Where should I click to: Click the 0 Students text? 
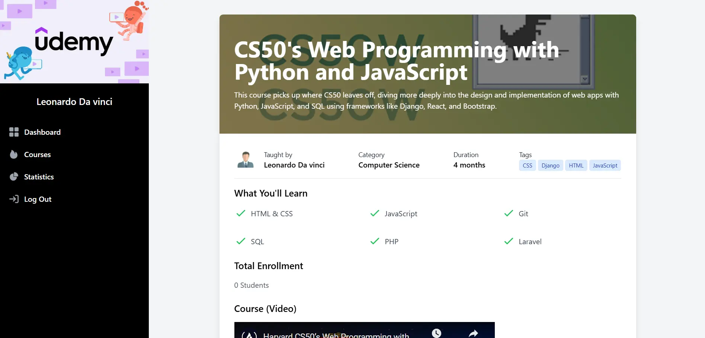point(251,285)
